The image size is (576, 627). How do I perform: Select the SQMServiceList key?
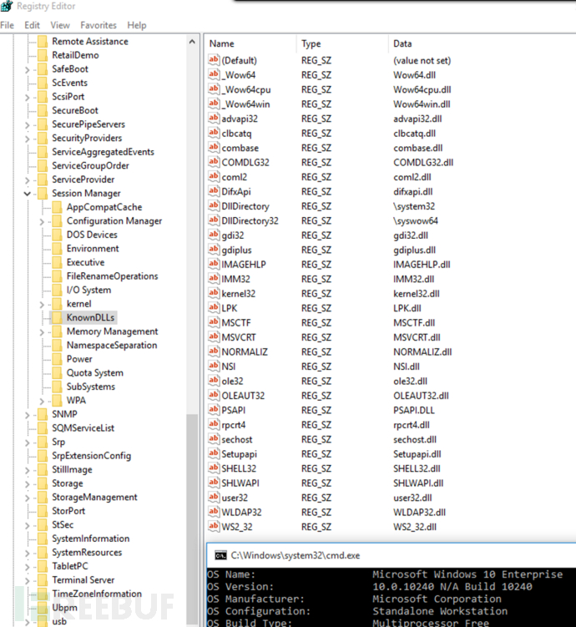coord(83,428)
